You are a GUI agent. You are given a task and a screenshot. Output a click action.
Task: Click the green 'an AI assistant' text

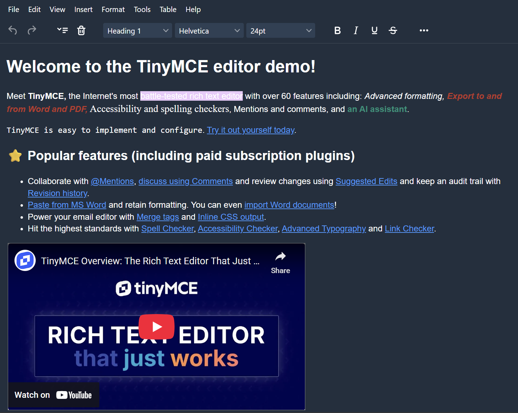(377, 109)
